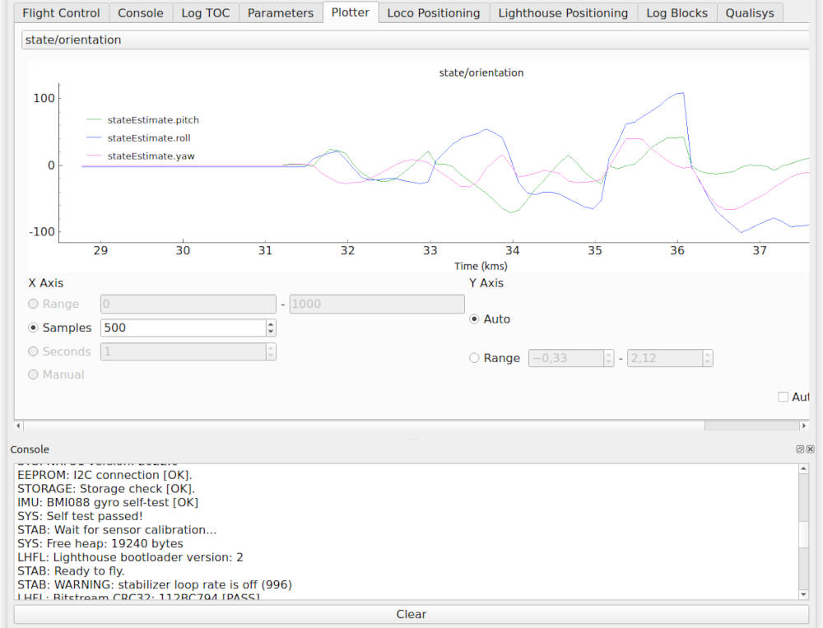823x628 pixels.
Task: Open the state/orientation log config dropdown
Action: click(x=415, y=40)
